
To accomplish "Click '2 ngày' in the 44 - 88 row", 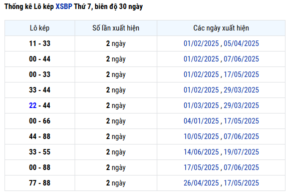I will click(x=116, y=136).
